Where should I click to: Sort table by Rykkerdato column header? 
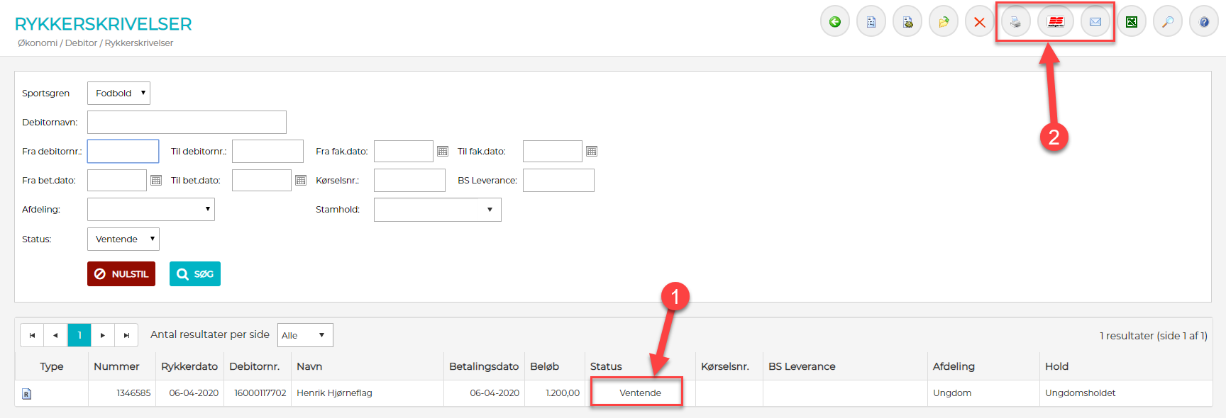(x=189, y=366)
